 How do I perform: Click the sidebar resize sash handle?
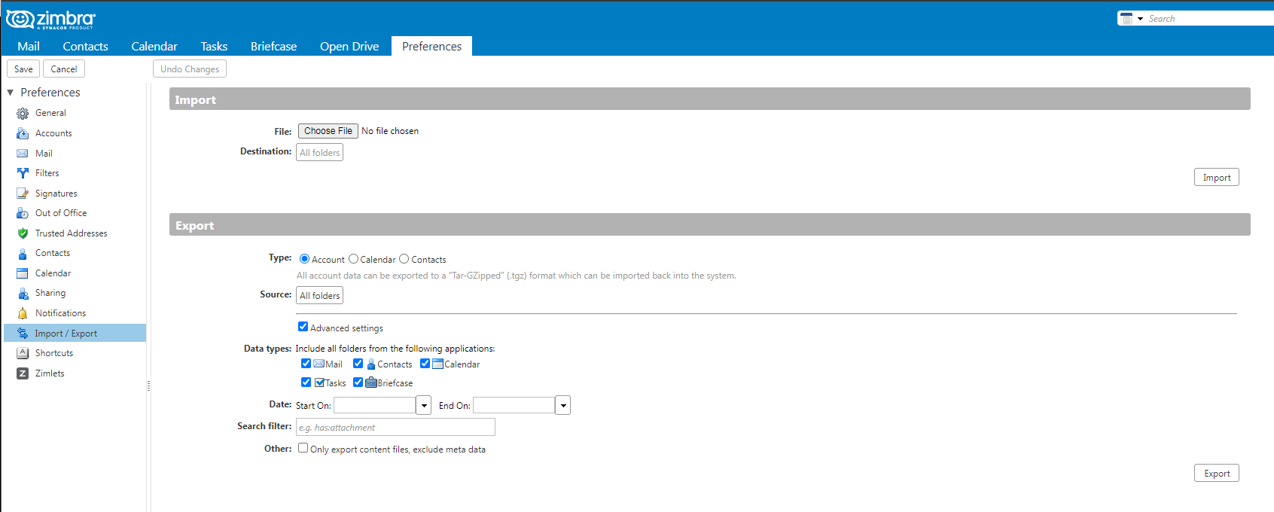click(148, 386)
